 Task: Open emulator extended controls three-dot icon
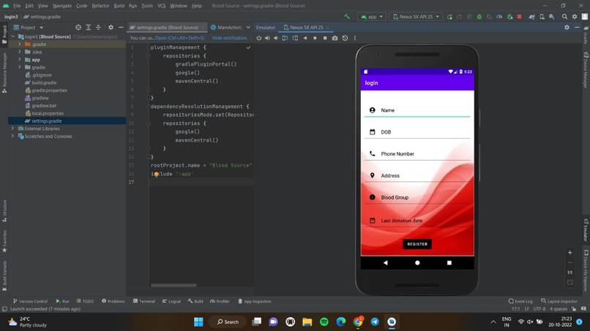(x=355, y=38)
